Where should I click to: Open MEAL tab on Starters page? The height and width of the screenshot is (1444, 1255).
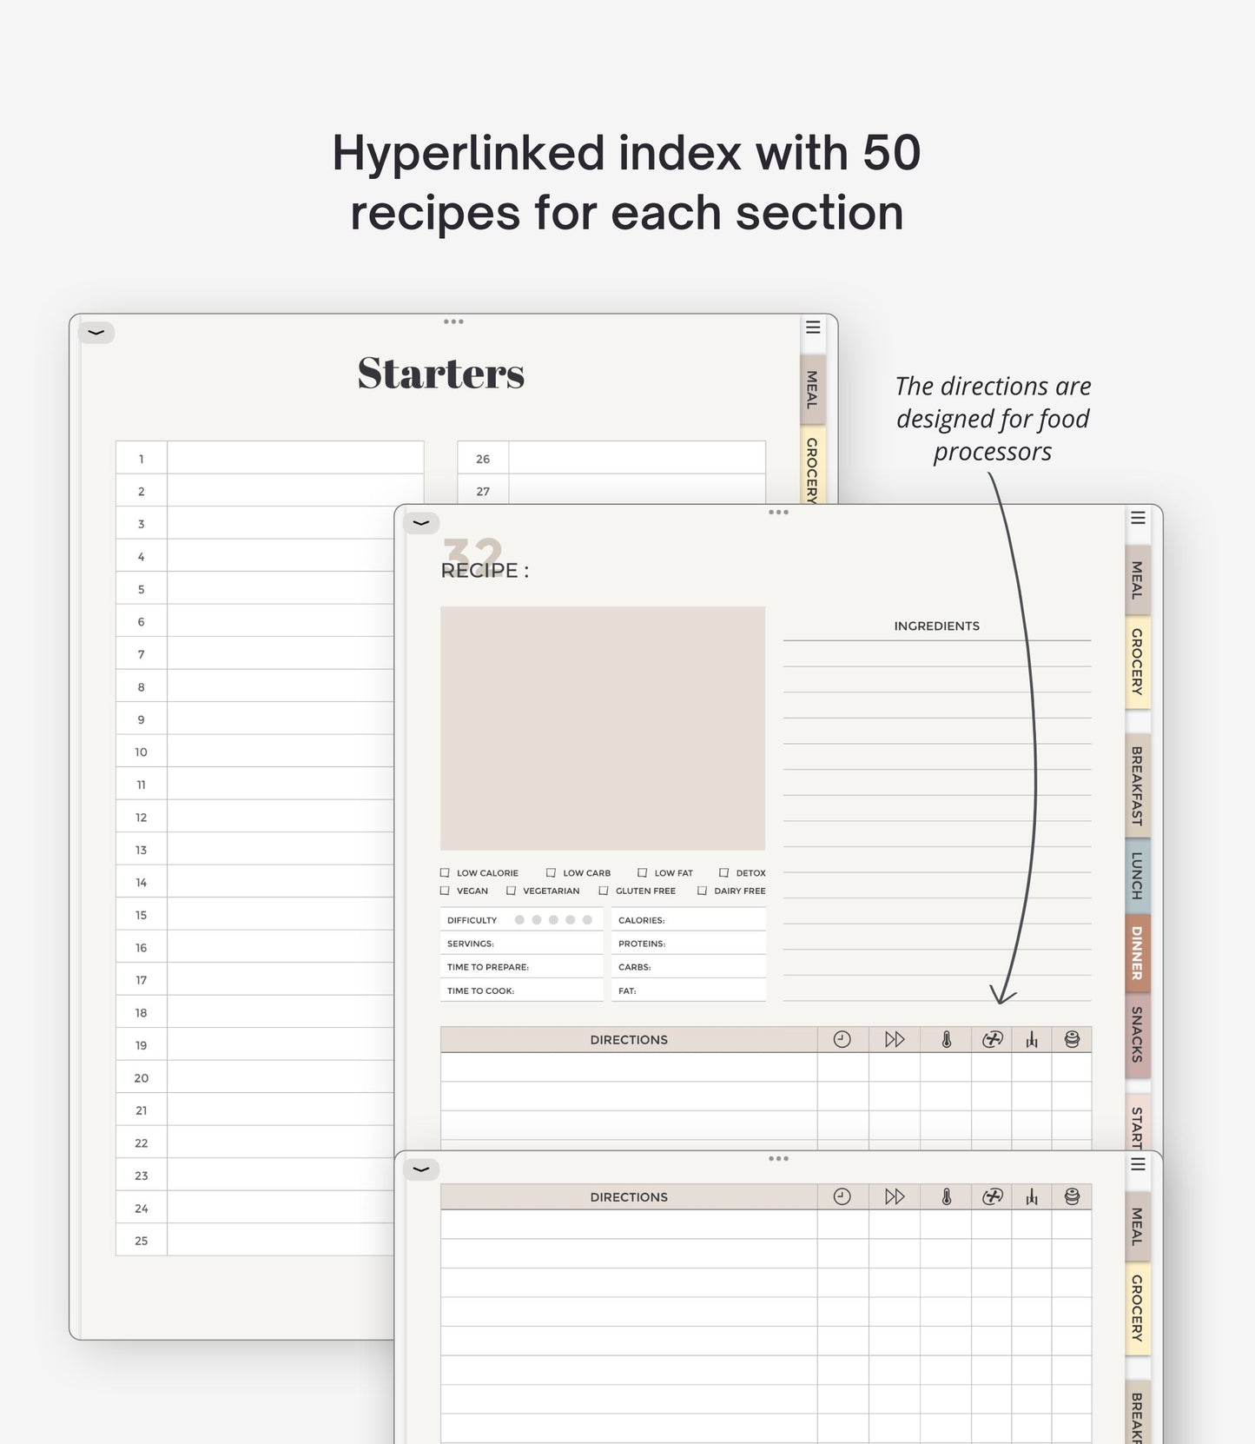coord(812,389)
